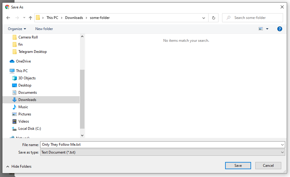Click the This PC monitor icon
This screenshot has height=177, width=290.
click(x=12, y=71)
